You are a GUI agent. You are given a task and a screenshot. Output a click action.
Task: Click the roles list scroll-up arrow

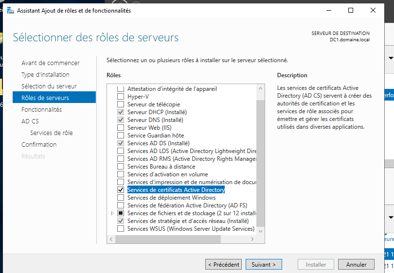click(261, 88)
